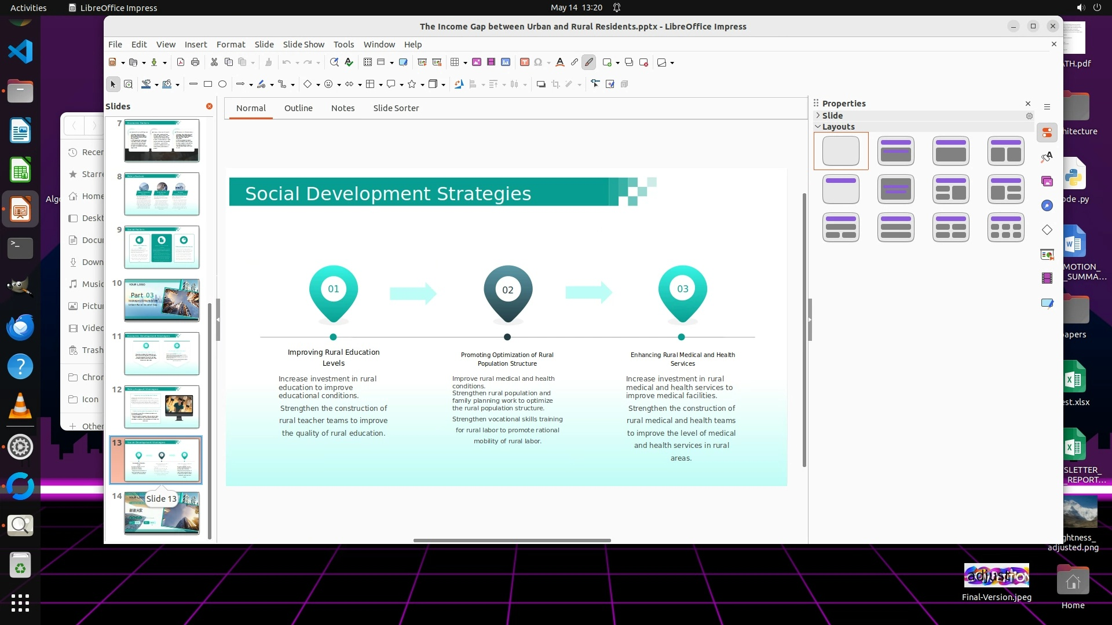The height and width of the screenshot is (625, 1112).
Task: Open the Slide Show menu
Action: coord(303,45)
